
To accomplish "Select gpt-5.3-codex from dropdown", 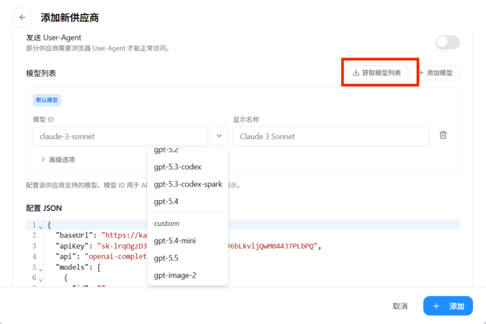I will 188,167.
